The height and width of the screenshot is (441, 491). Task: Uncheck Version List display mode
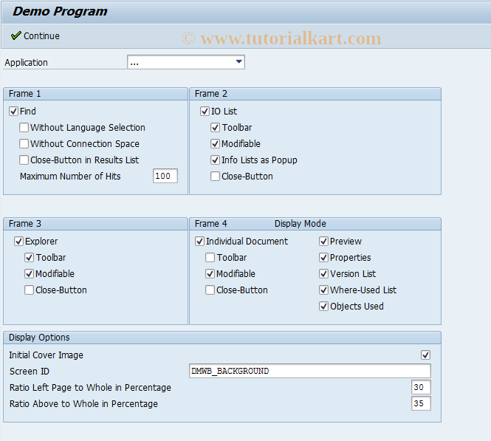click(x=324, y=274)
